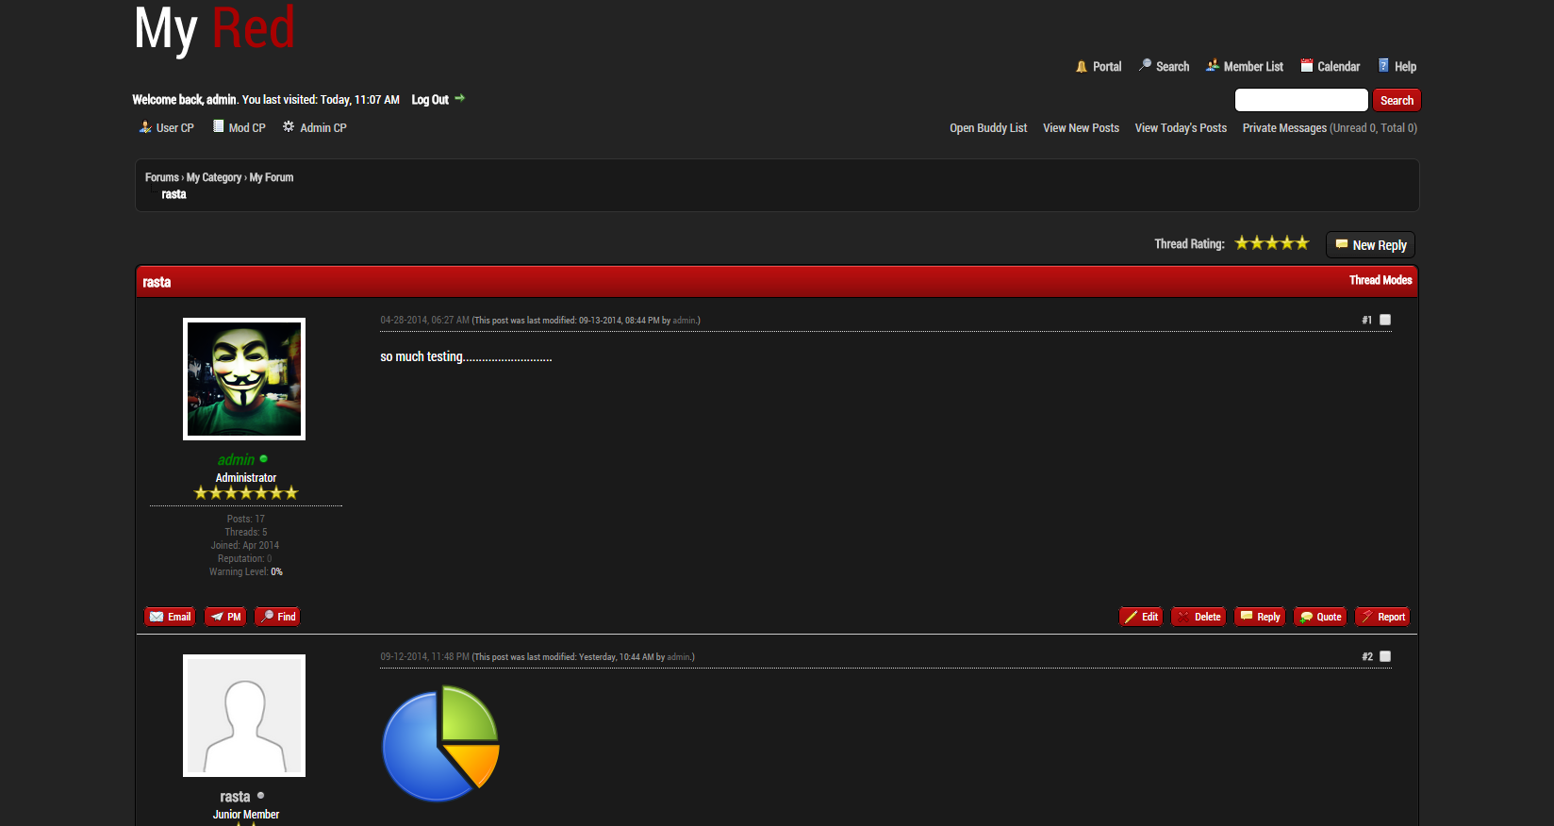Navigate to My Category breadcrumb
The image size is (1554, 826).
[214, 177]
